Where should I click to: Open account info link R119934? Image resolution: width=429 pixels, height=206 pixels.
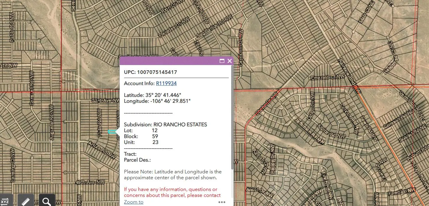click(x=166, y=83)
